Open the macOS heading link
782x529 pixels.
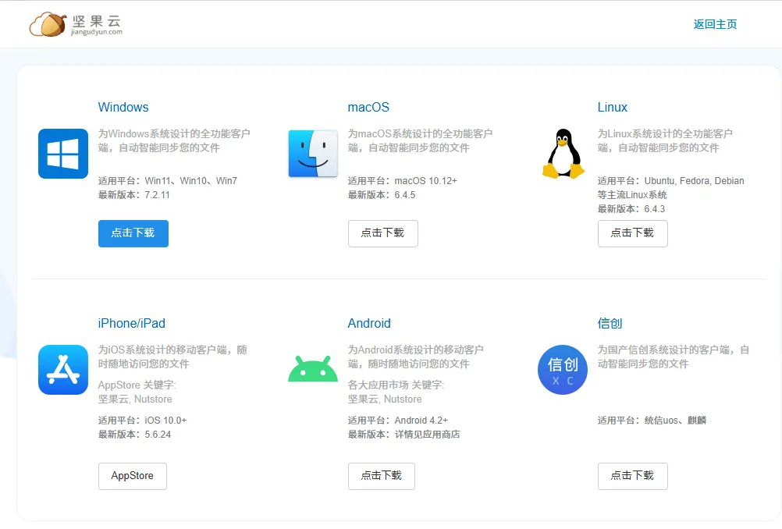click(x=368, y=107)
